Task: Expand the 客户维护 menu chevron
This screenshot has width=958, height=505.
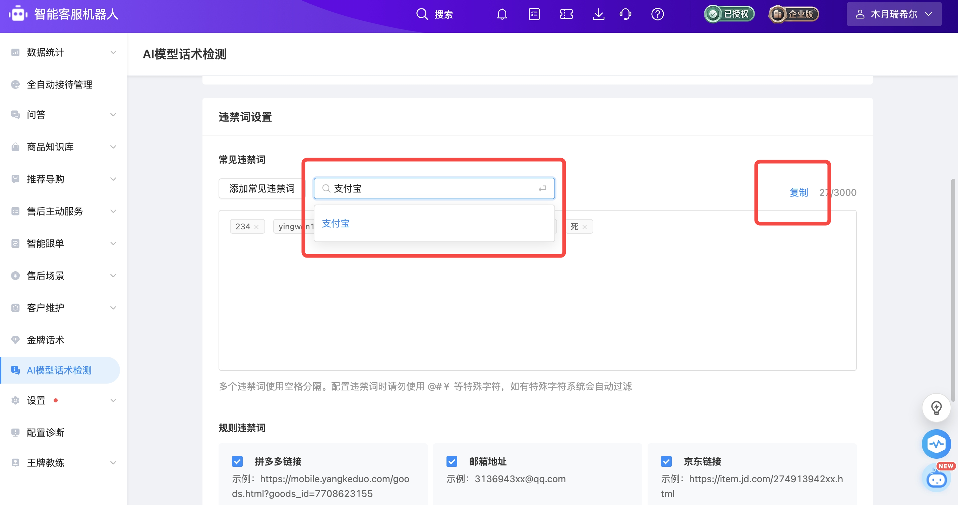Action: pos(113,308)
